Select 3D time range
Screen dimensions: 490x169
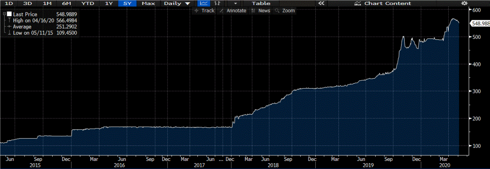tap(28, 4)
